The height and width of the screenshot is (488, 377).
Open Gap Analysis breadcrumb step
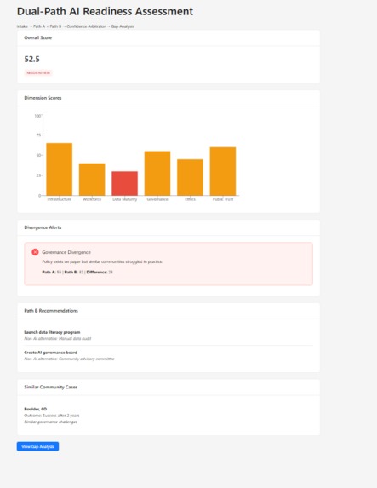pyautogui.click(x=123, y=26)
